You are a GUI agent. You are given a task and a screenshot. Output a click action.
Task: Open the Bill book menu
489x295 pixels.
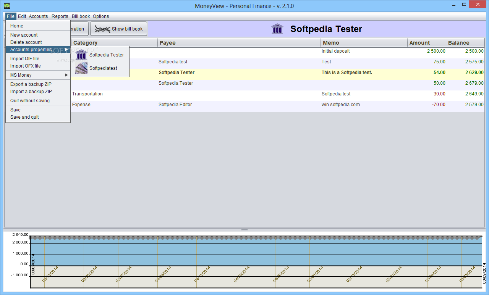[x=81, y=16]
